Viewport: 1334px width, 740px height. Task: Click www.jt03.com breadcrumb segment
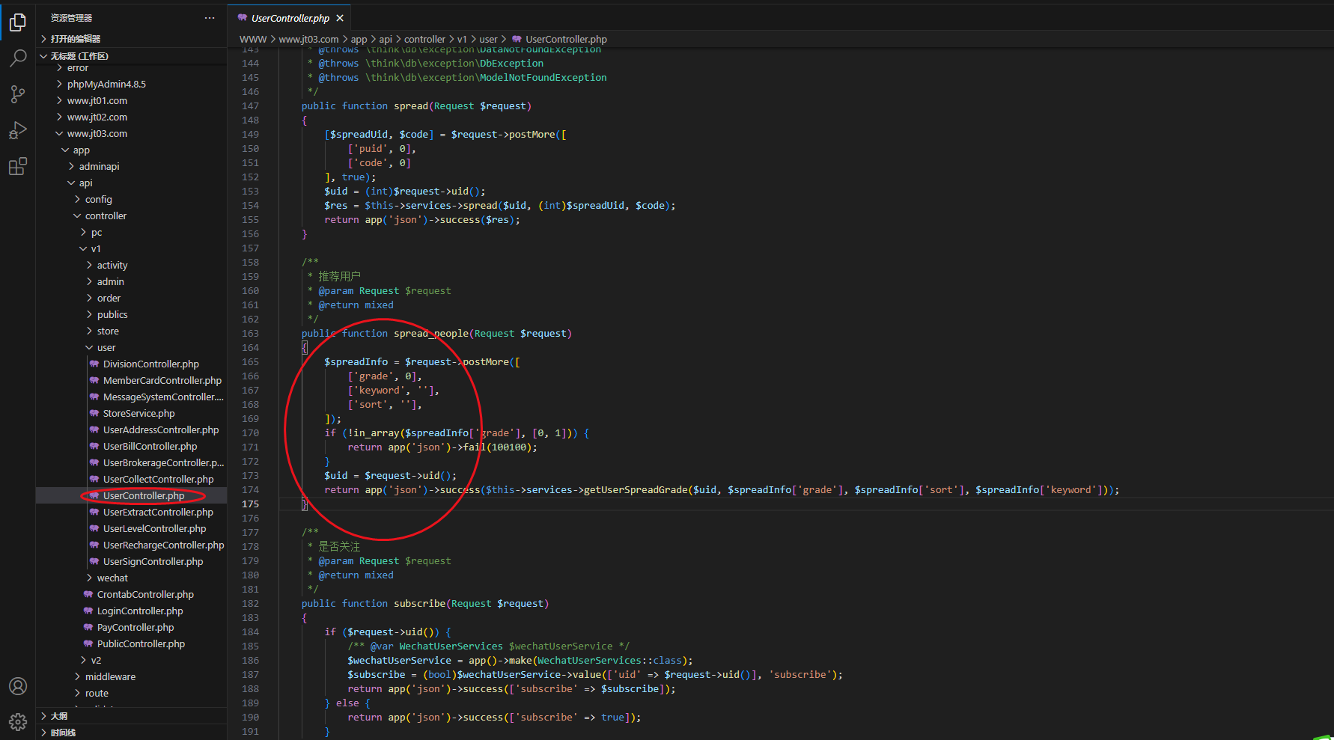pyautogui.click(x=308, y=40)
